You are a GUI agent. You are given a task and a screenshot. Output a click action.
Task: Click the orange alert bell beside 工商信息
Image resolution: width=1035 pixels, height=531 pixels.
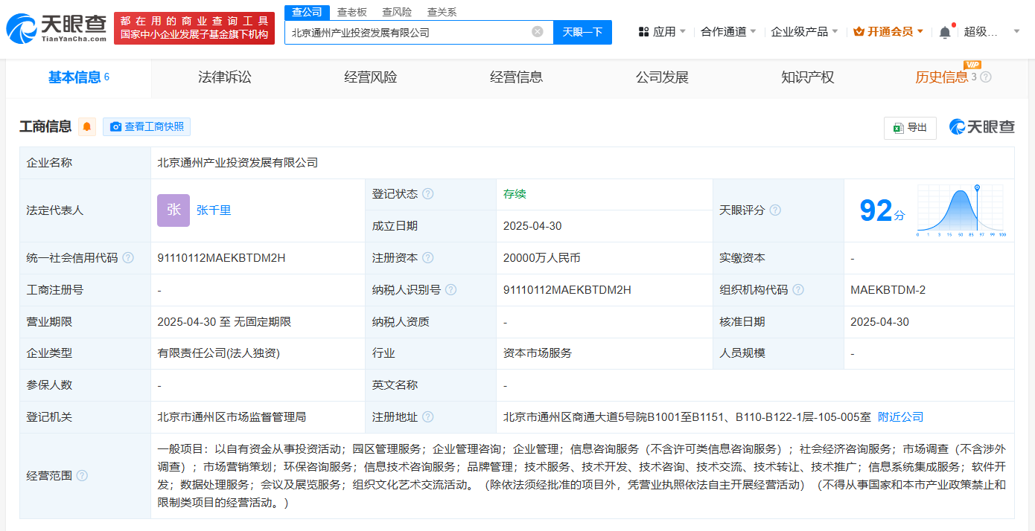point(87,126)
